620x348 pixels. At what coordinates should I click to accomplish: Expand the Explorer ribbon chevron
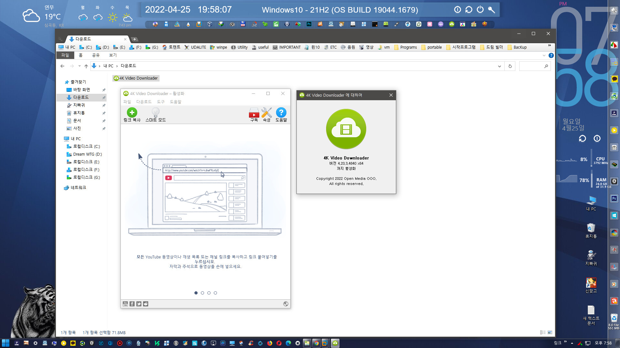point(544,55)
